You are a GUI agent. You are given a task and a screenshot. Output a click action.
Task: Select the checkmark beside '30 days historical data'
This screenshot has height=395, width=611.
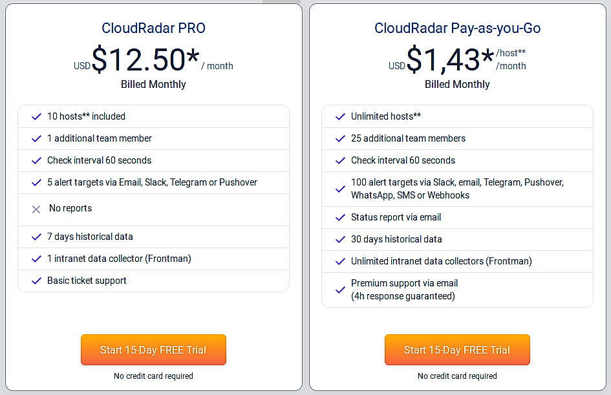340,240
